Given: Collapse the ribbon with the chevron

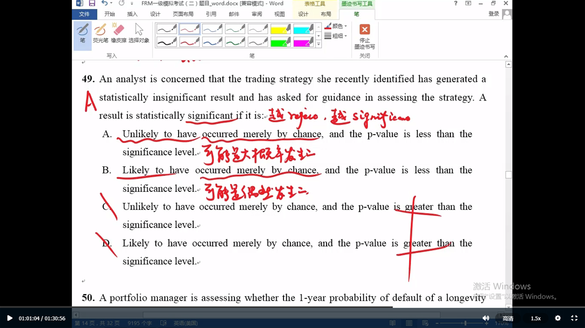Looking at the screenshot, I should pos(506,56).
